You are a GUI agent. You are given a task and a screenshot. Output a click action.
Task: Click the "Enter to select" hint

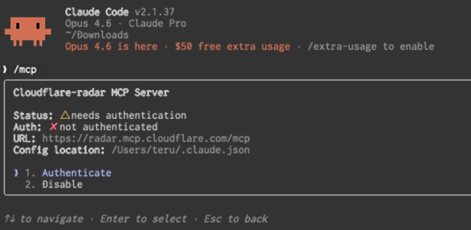143,219
